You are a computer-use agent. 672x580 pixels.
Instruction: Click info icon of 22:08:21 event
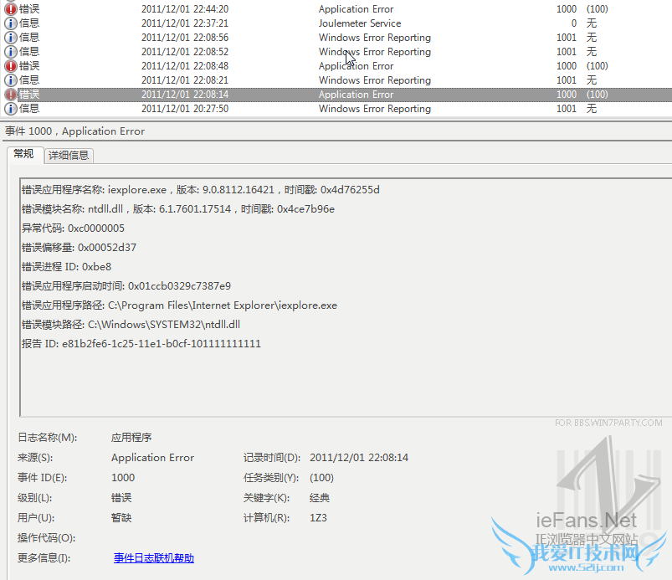tap(11, 80)
